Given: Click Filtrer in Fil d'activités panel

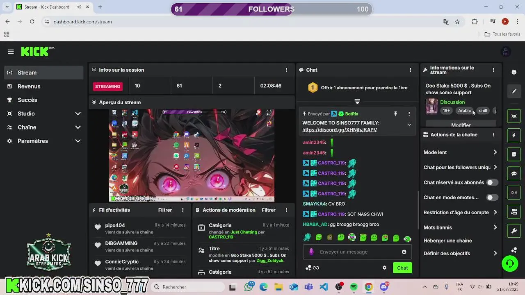Looking at the screenshot, I should (x=165, y=210).
